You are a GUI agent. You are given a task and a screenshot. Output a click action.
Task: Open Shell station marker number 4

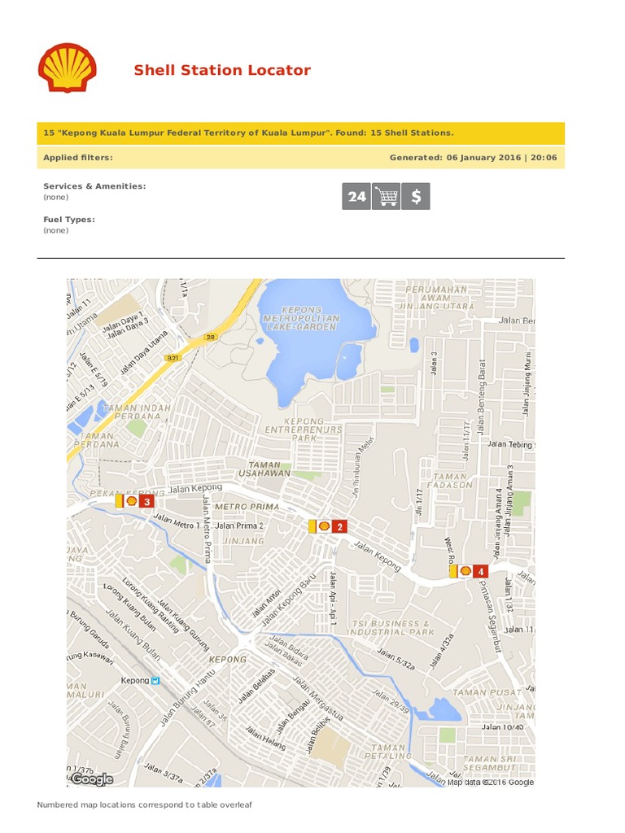pyautogui.click(x=469, y=572)
